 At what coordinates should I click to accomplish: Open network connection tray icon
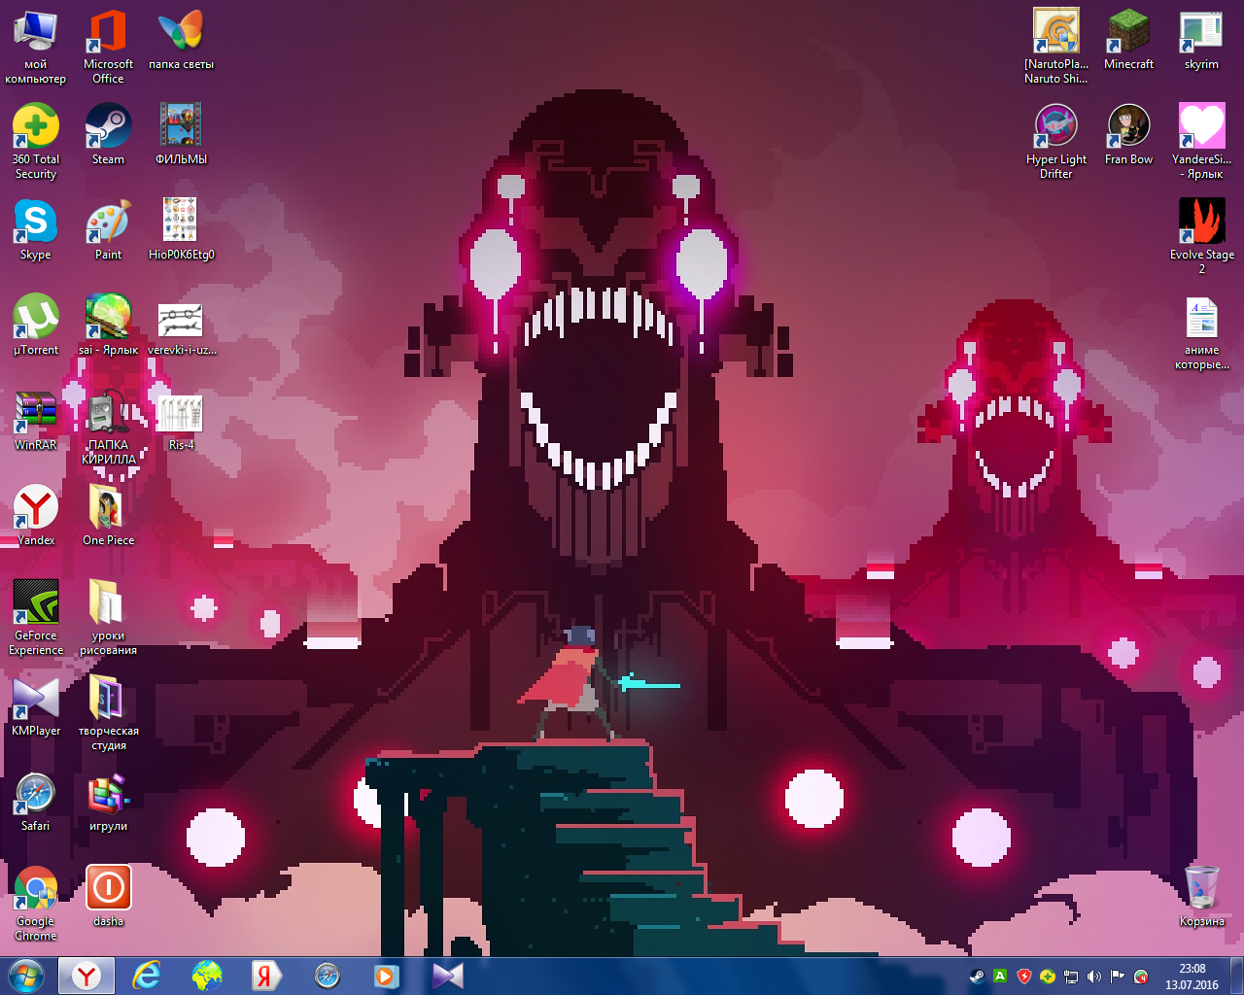(1071, 977)
